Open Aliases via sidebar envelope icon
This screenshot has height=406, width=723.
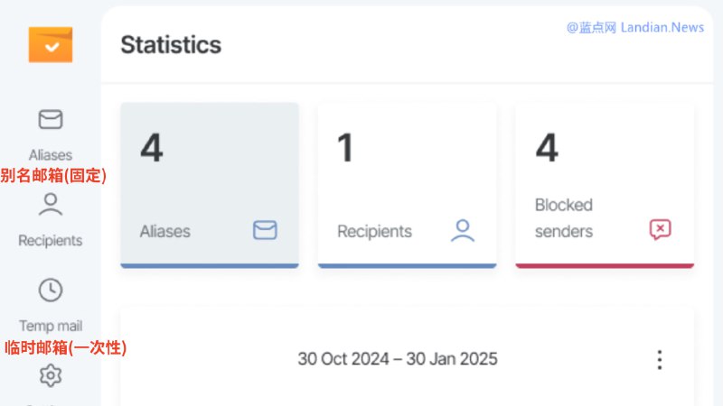(x=51, y=120)
